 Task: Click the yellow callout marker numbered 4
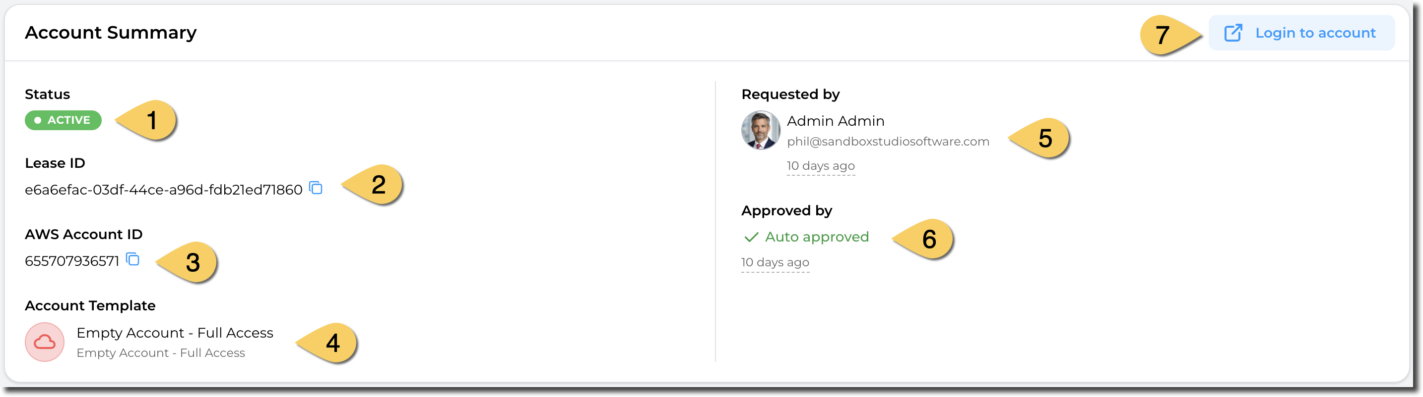[331, 343]
